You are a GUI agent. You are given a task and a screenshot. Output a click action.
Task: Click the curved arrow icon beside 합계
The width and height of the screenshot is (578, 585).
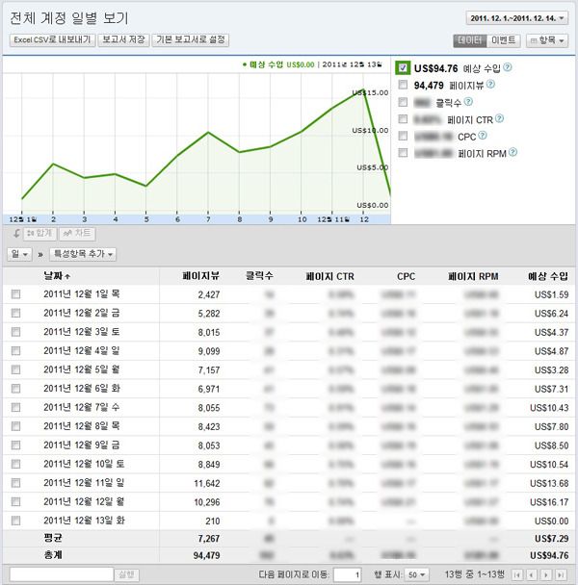(x=16, y=234)
